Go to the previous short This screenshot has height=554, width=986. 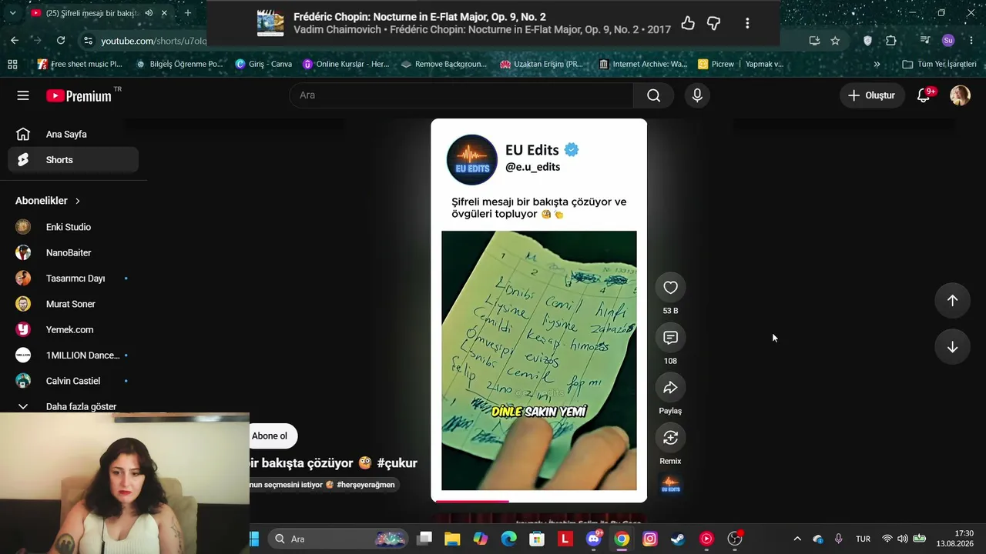click(x=952, y=301)
